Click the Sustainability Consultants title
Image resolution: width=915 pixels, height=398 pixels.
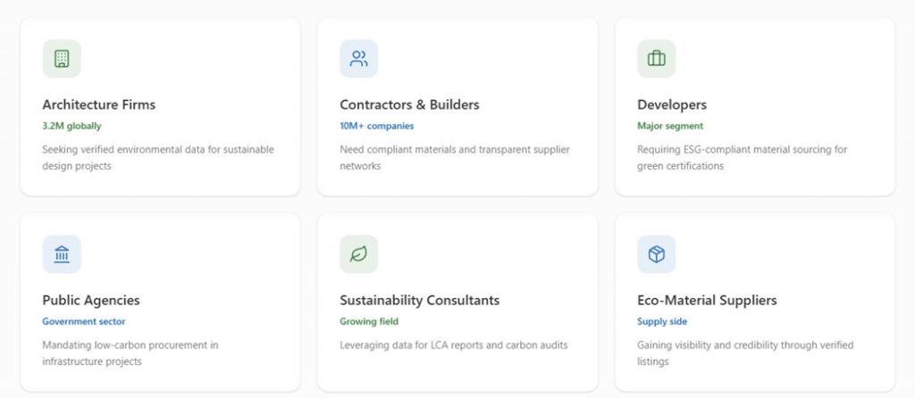419,300
